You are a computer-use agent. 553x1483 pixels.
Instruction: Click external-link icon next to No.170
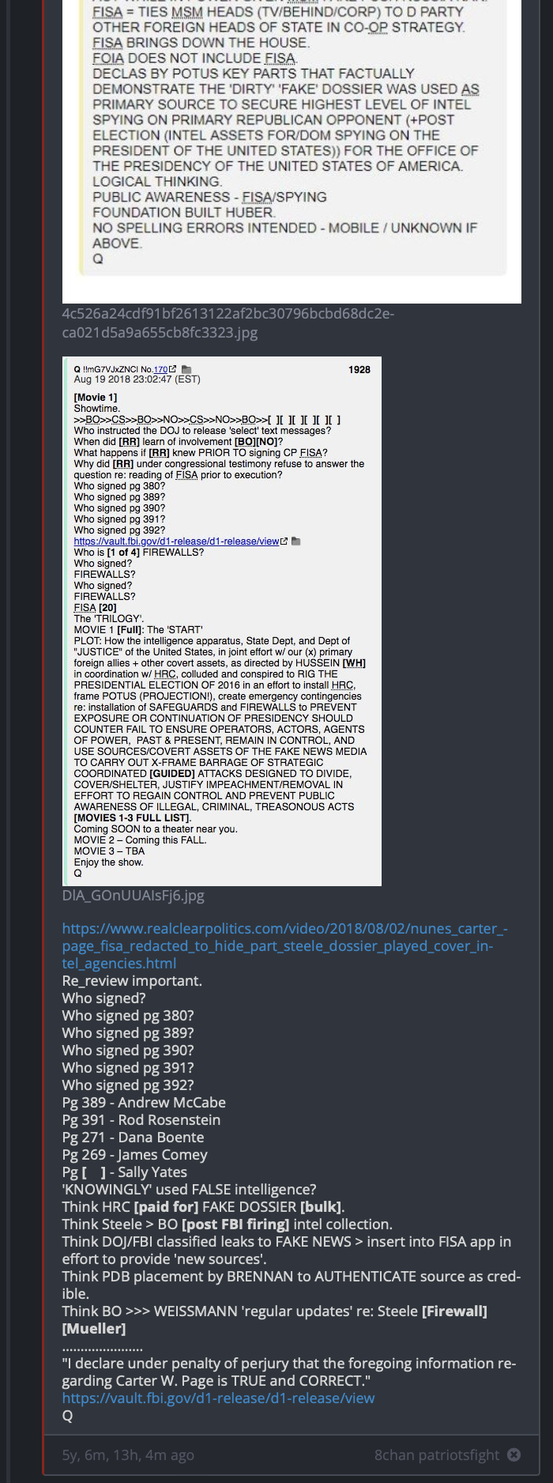[173, 369]
